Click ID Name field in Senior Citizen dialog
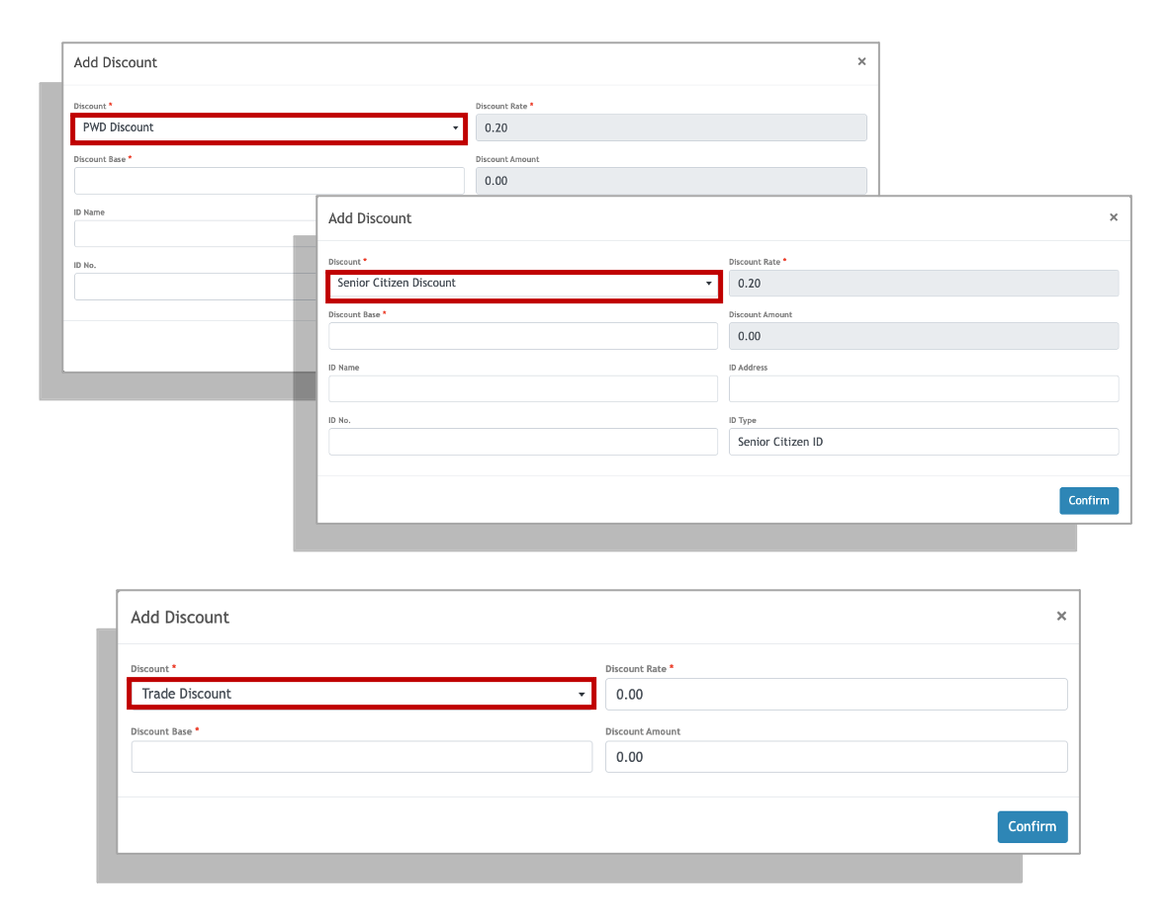Image resolution: width=1170 pixels, height=922 pixels. (523, 389)
